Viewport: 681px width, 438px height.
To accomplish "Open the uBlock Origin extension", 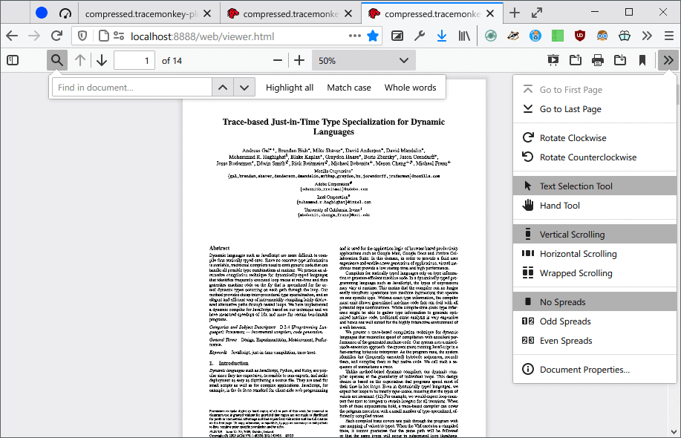I will point(580,36).
